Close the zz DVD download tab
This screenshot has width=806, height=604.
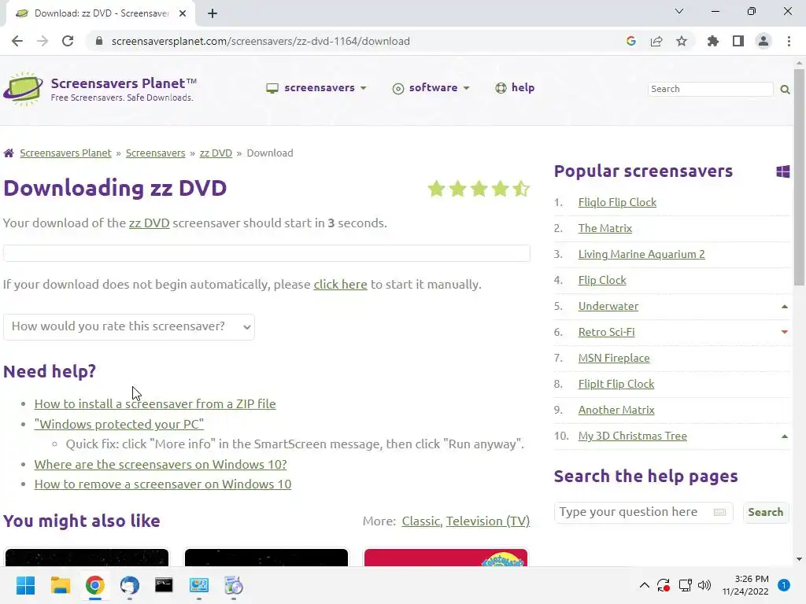point(183,13)
